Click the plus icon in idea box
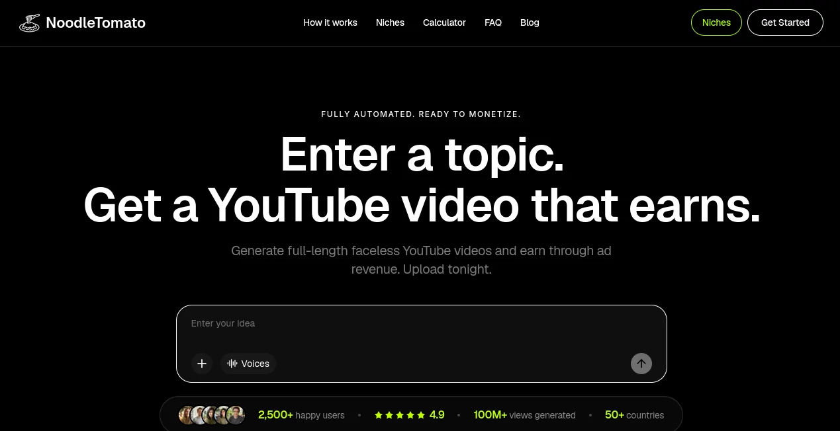This screenshot has height=431, width=840. (x=202, y=364)
